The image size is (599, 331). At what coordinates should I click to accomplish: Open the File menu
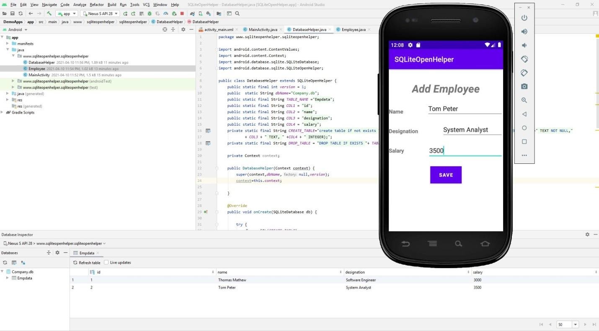click(x=13, y=5)
